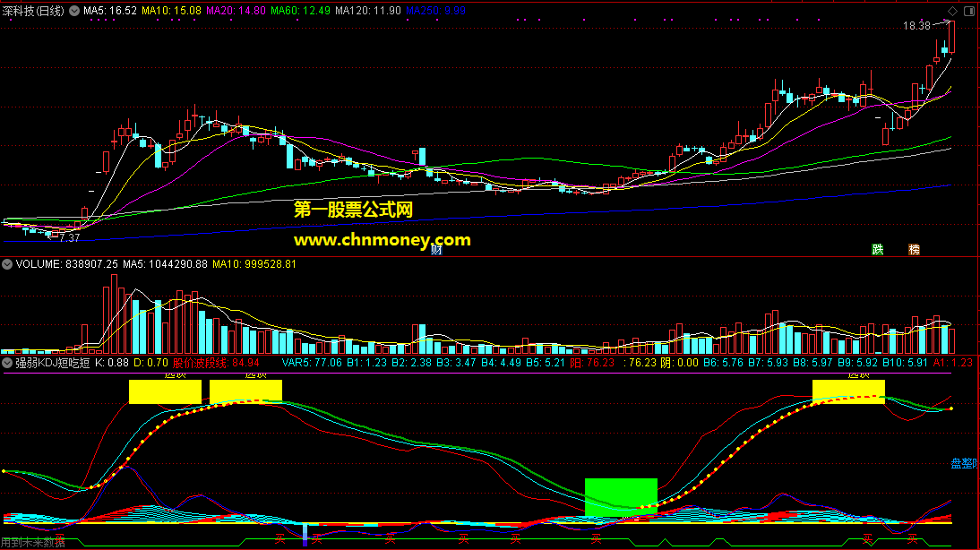The width and height of the screenshot is (980, 550).
Task: Open the dropdown beside 深科技(日线) title
Action: [x=74, y=11]
